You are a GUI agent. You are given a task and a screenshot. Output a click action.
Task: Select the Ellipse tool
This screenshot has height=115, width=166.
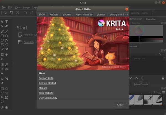[7, 36]
